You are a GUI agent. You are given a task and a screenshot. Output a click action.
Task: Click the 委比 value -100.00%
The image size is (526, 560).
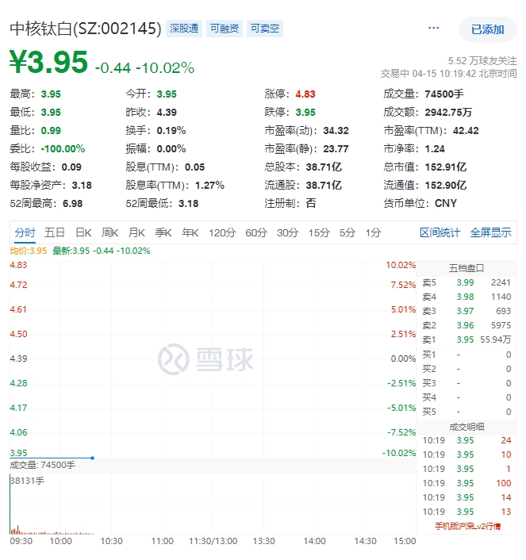click(x=63, y=149)
